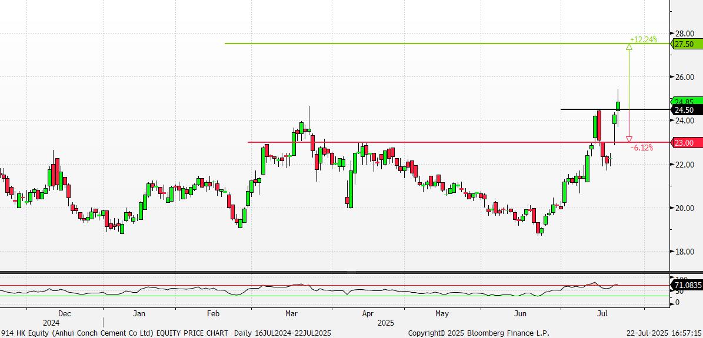703x338 pixels.
Task: Click the 24.00 y-axis label
Action: (686, 121)
